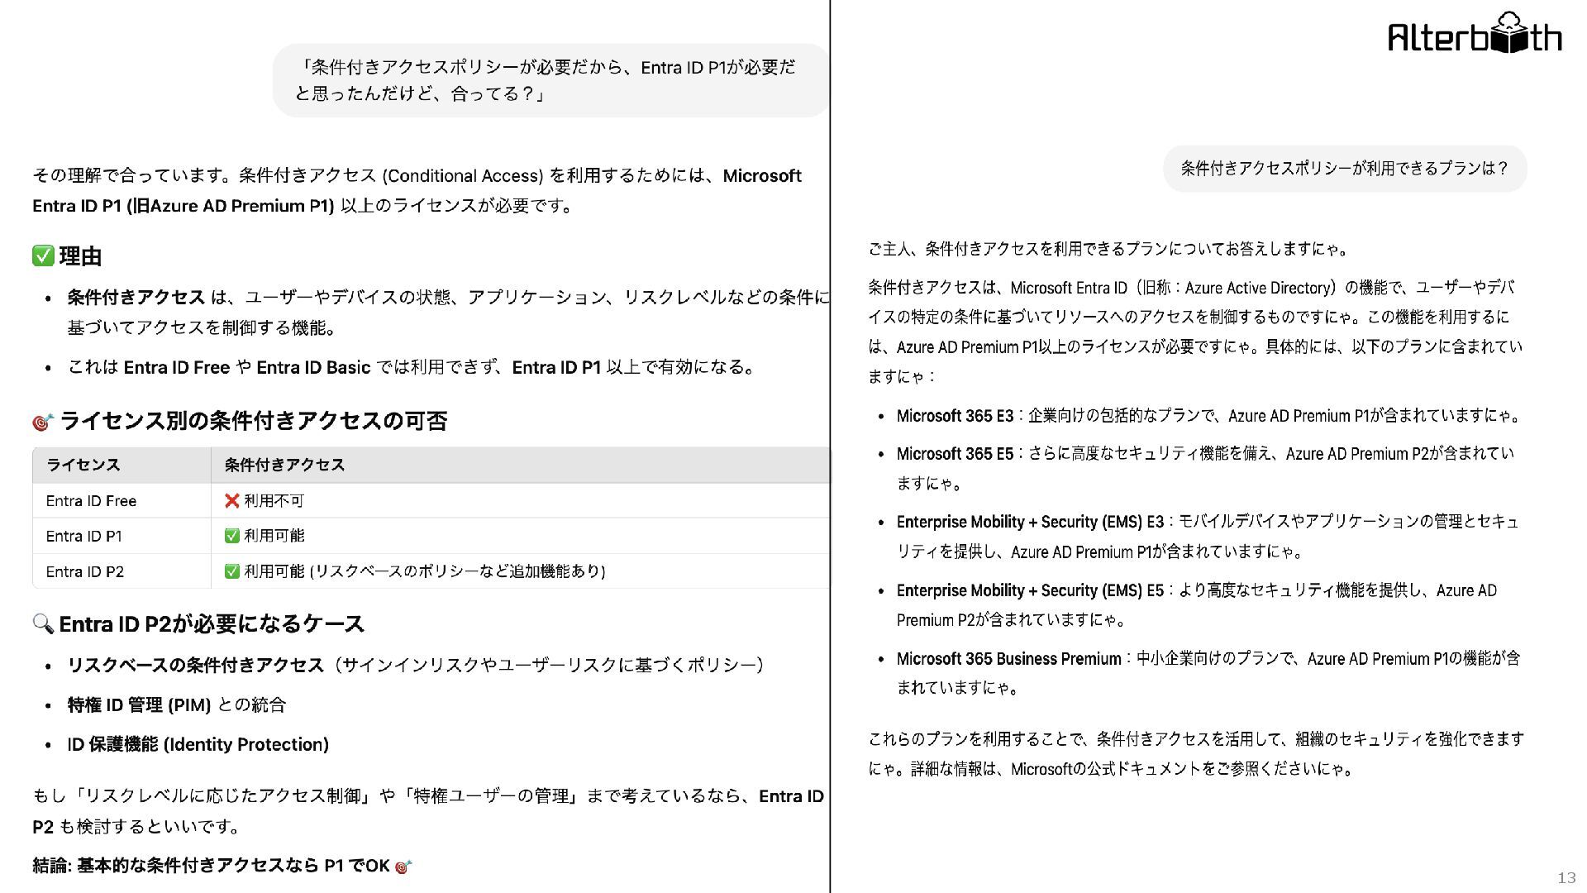The width and height of the screenshot is (1587, 893).
Task: Click the ライセンス table column header
Action: tap(83, 465)
